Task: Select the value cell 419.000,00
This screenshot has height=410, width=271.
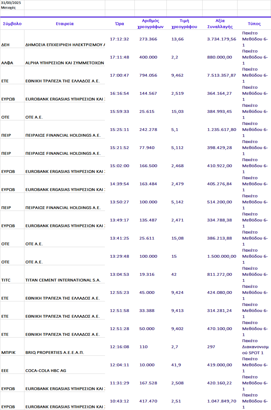Action: point(220,365)
